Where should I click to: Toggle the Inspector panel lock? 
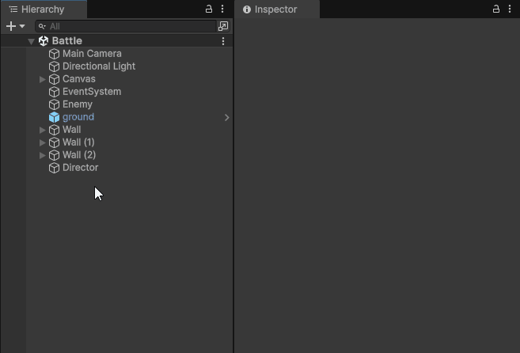[x=496, y=9]
